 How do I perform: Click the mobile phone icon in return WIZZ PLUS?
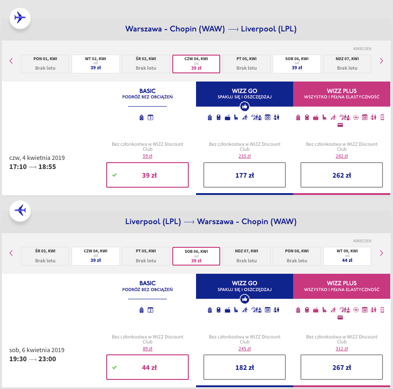pos(382,310)
